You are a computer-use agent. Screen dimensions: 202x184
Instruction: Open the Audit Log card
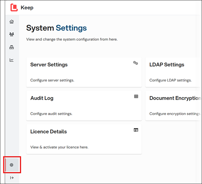84,106
